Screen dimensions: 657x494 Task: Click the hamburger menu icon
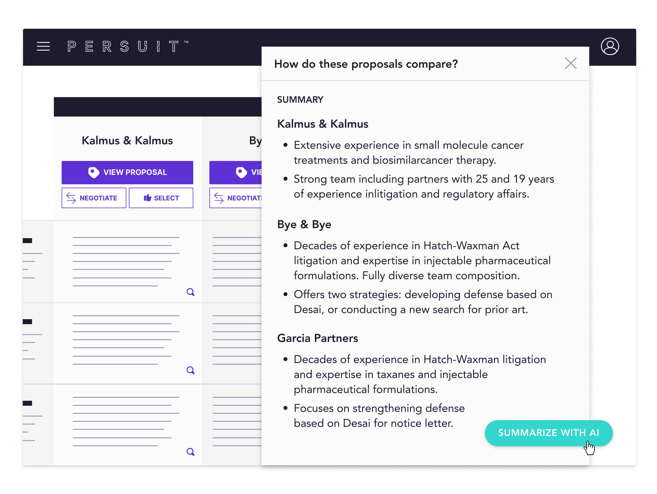[43, 47]
